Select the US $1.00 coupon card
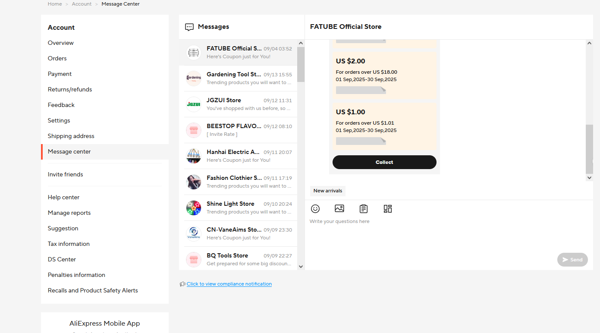The width and height of the screenshot is (600, 333). (x=384, y=126)
